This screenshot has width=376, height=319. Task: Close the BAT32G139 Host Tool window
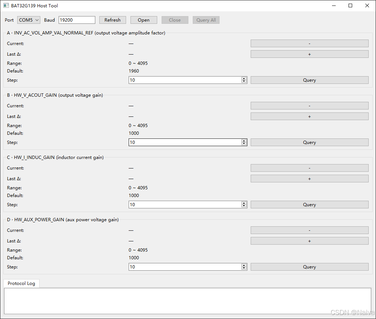click(x=367, y=5)
